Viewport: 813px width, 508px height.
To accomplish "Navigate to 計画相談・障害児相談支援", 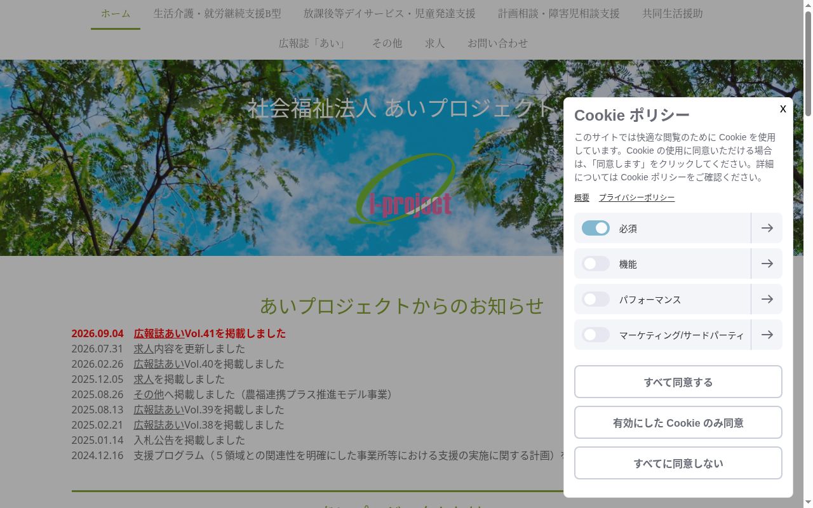I will [559, 13].
